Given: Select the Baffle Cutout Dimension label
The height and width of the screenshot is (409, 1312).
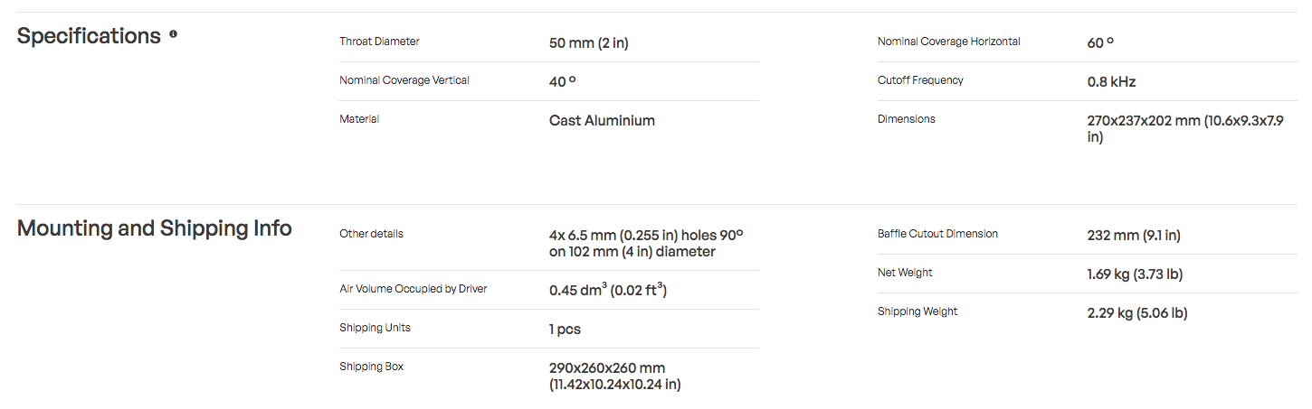Looking at the screenshot, I should point(937,234).
